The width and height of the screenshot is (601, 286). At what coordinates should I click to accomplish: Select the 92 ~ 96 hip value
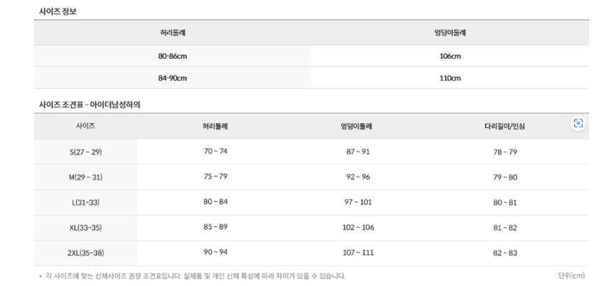[x=358, y=177]
